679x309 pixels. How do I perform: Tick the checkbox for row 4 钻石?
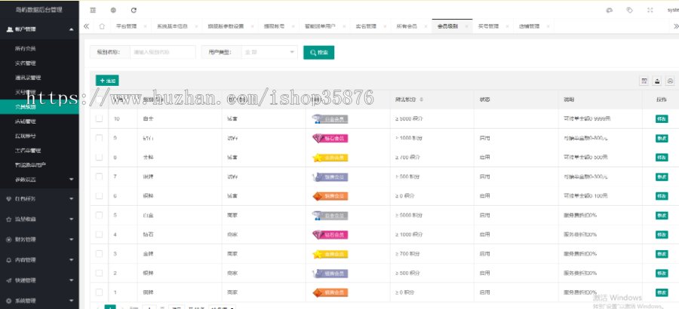(x=99, y=234)
